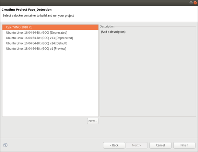Finish creating the Face_Detection project
This screenshot has width=198, height=152.
[184, 145]
